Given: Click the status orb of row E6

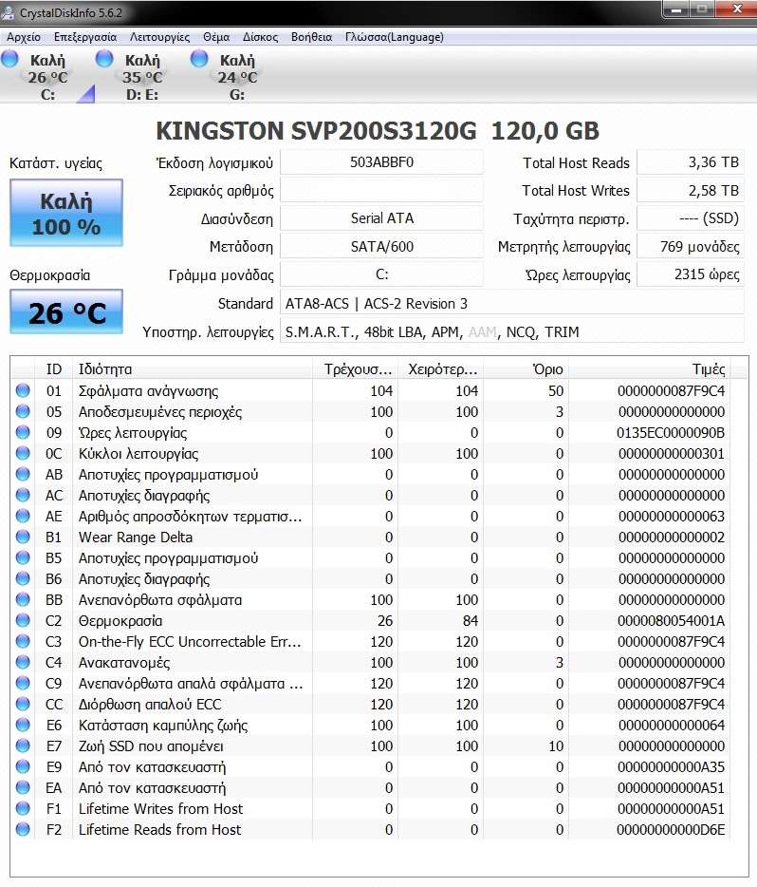Looking at the screenshot, I should pos(23,726).
